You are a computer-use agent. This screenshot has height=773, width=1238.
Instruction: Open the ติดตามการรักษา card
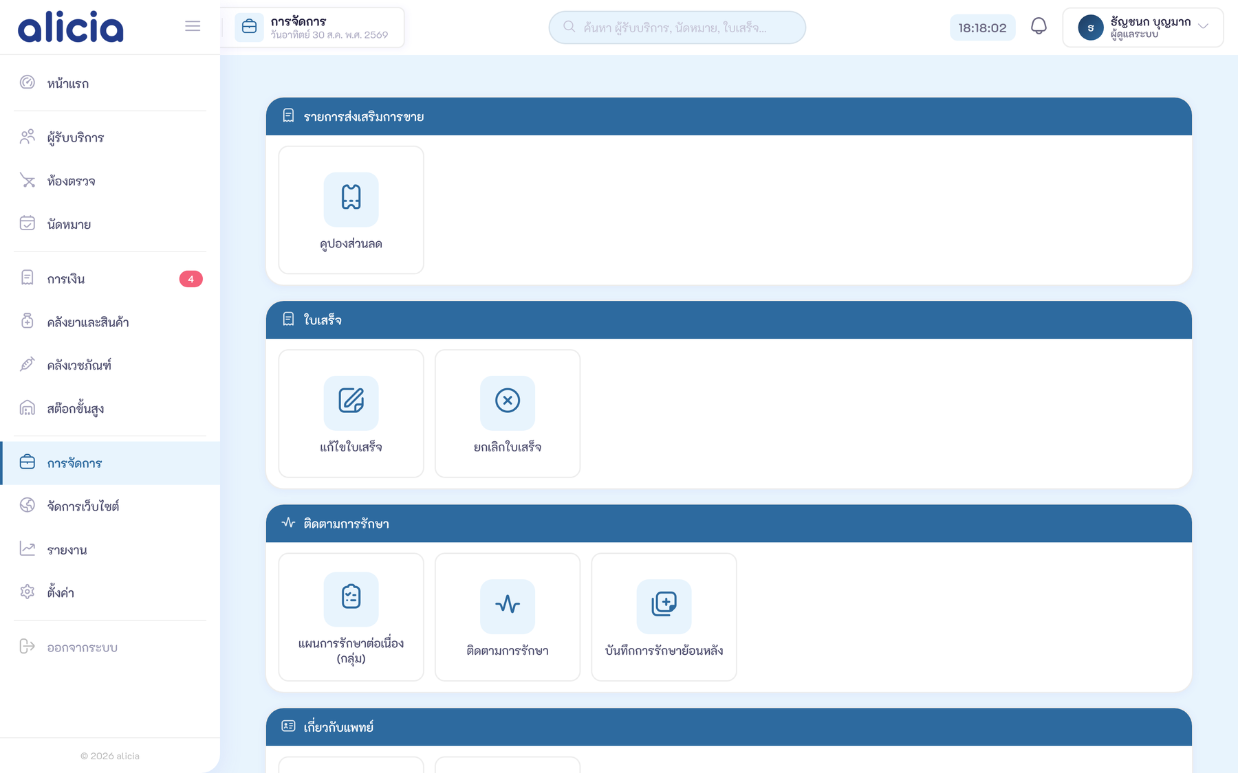point(508,617)
